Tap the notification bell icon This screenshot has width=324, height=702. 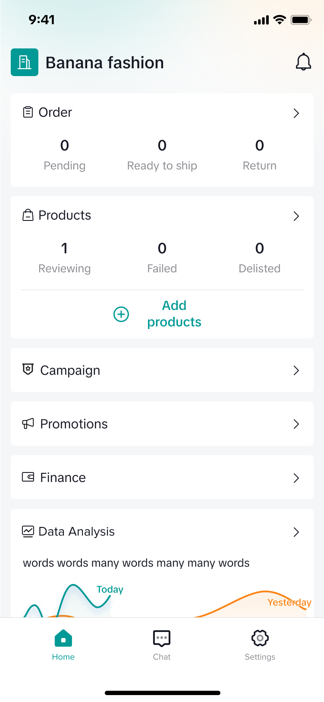pyautogui.click(x=303, y=62)
